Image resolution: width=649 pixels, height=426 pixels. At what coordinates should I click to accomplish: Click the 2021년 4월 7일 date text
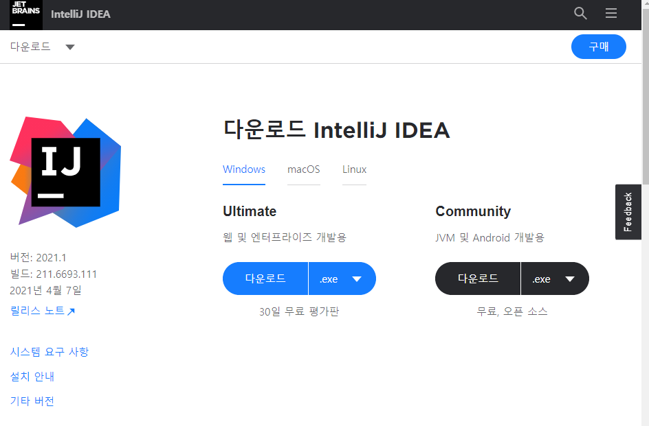pos(45,290)
